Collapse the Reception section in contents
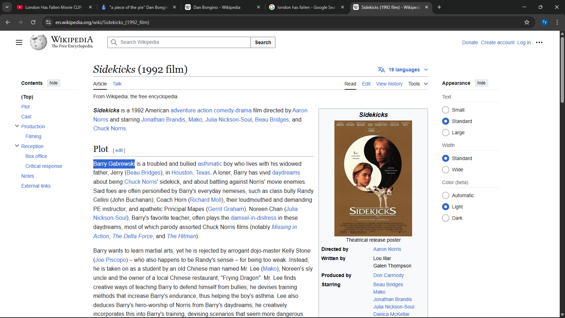 point(17,146)
